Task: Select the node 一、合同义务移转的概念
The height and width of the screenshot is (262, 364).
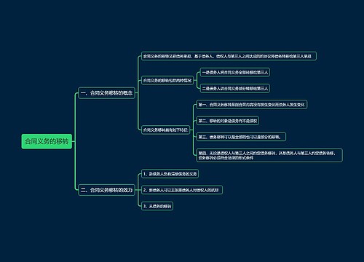Action: [x=106, y=93]
